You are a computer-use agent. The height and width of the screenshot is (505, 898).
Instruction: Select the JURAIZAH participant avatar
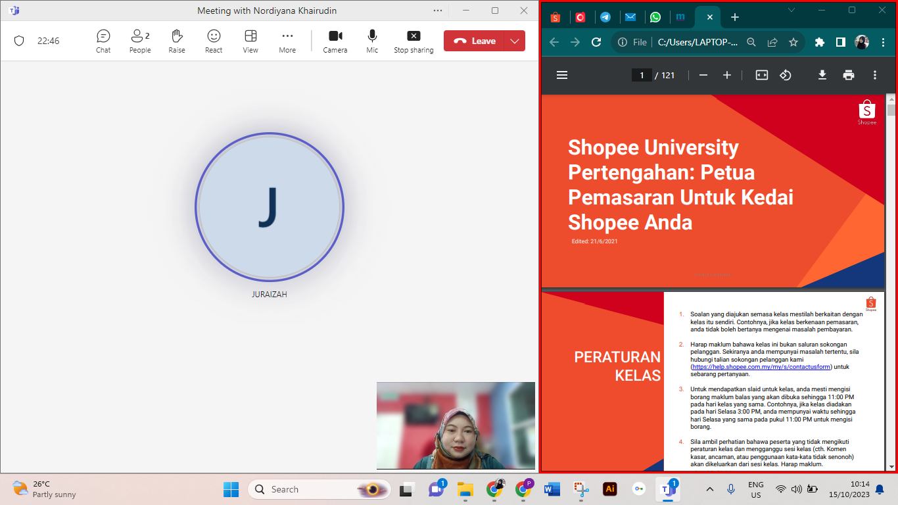(270, 207)
